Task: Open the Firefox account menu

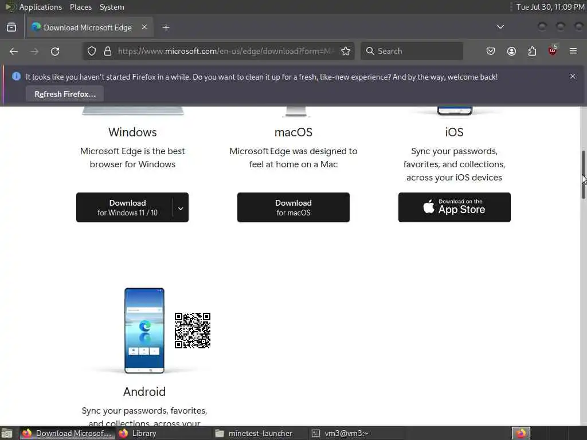Action: pos(511,51)
